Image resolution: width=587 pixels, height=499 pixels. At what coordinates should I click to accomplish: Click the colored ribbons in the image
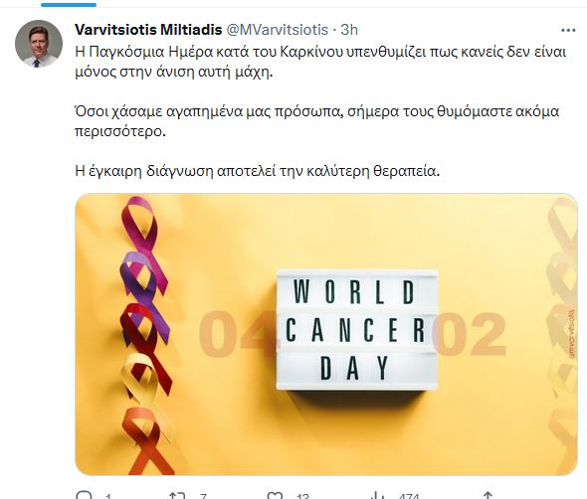tap(145, 336)
